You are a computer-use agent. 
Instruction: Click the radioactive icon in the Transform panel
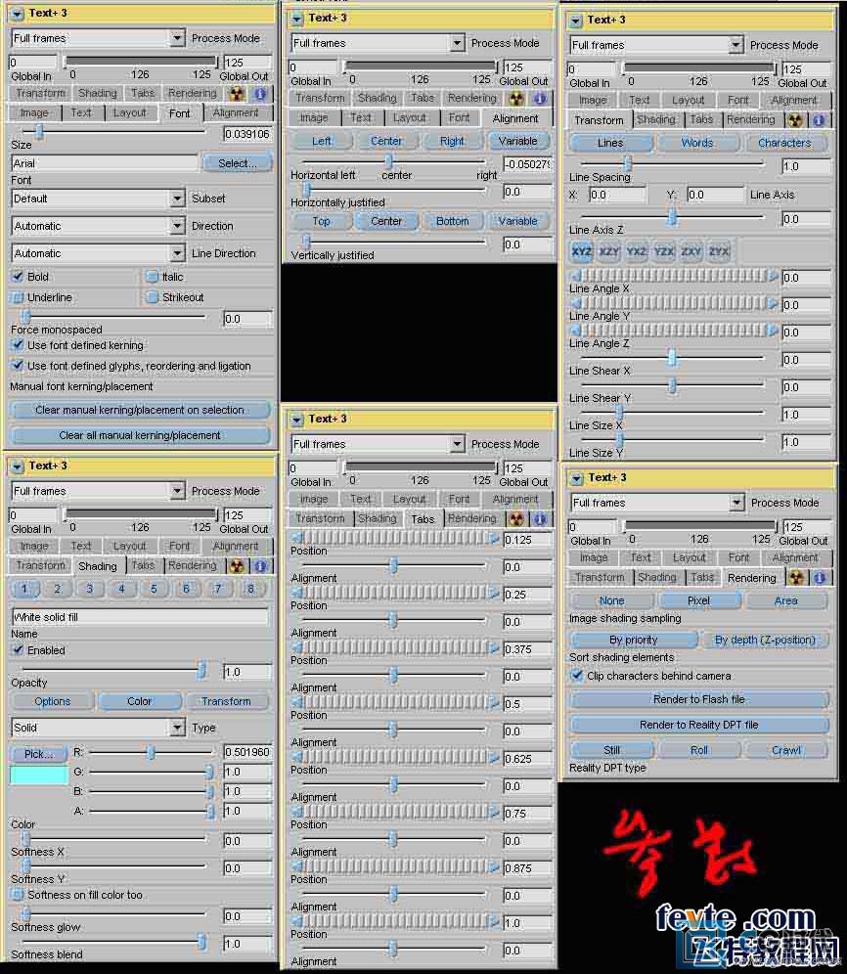tap(794, 119)
